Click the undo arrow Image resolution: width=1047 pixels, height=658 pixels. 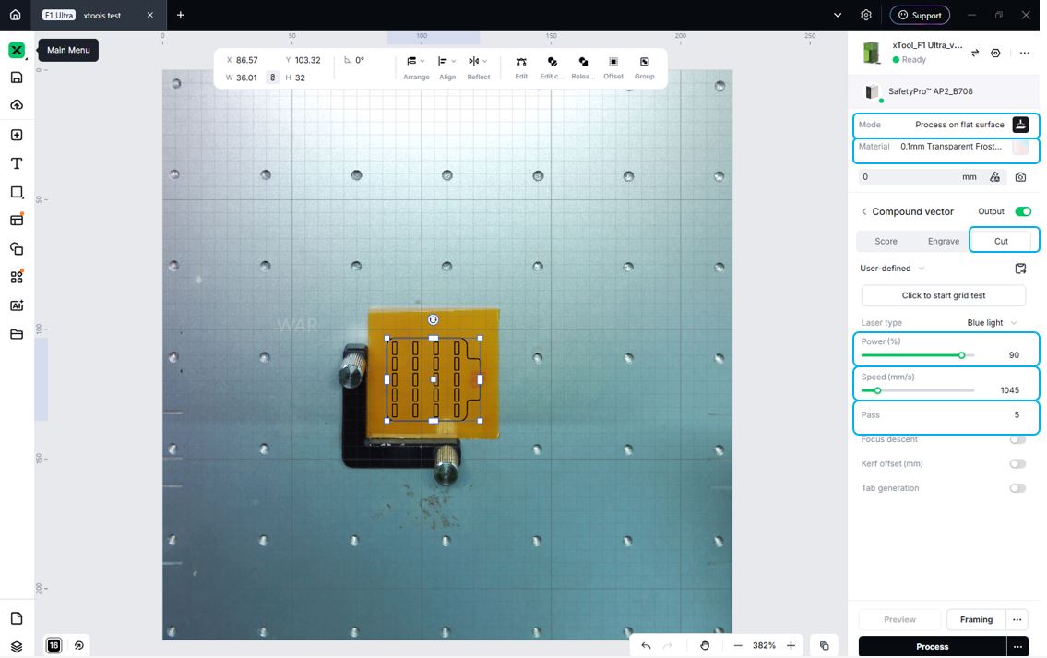pyautogui.click(x=646, y=645)
